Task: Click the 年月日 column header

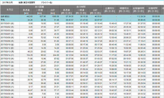Action: pos(10,10)
